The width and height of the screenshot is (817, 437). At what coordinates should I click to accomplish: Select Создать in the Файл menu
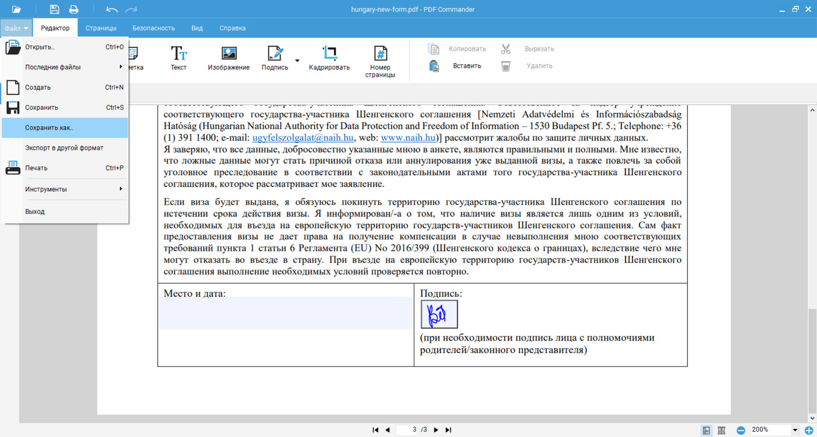(65, 87)
